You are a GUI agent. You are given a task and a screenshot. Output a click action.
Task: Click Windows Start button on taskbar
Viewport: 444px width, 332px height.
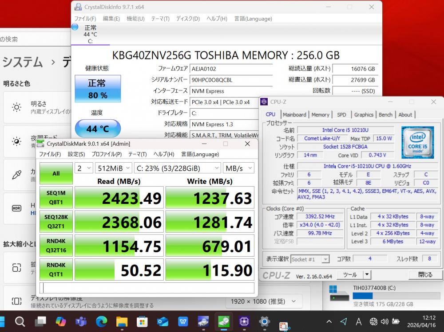pyautogui.click(x=1, y=321)
